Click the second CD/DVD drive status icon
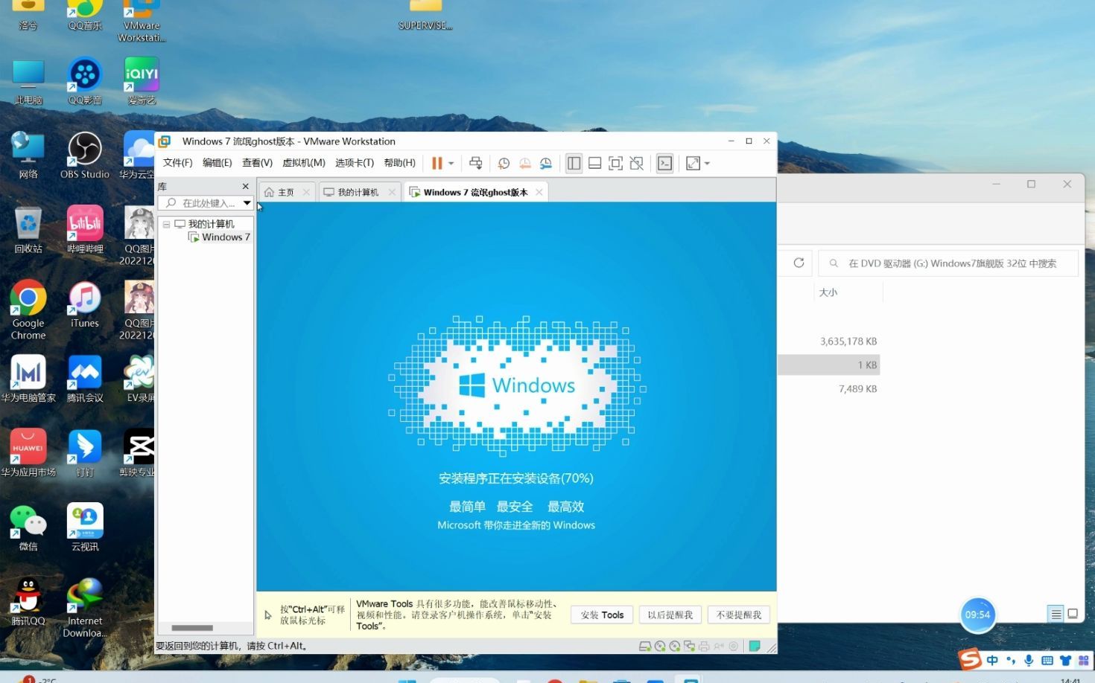This screenshot has height=683, width=1095. point(675,646)
